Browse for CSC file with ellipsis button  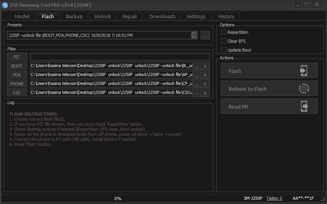(197, 93)
